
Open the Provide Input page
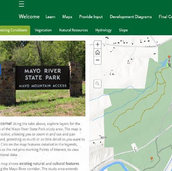(91, 17)
